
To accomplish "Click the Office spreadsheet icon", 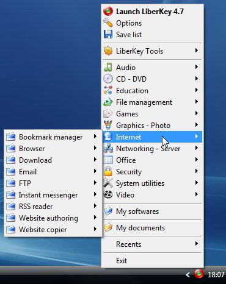I will click(x=108, y=160).
